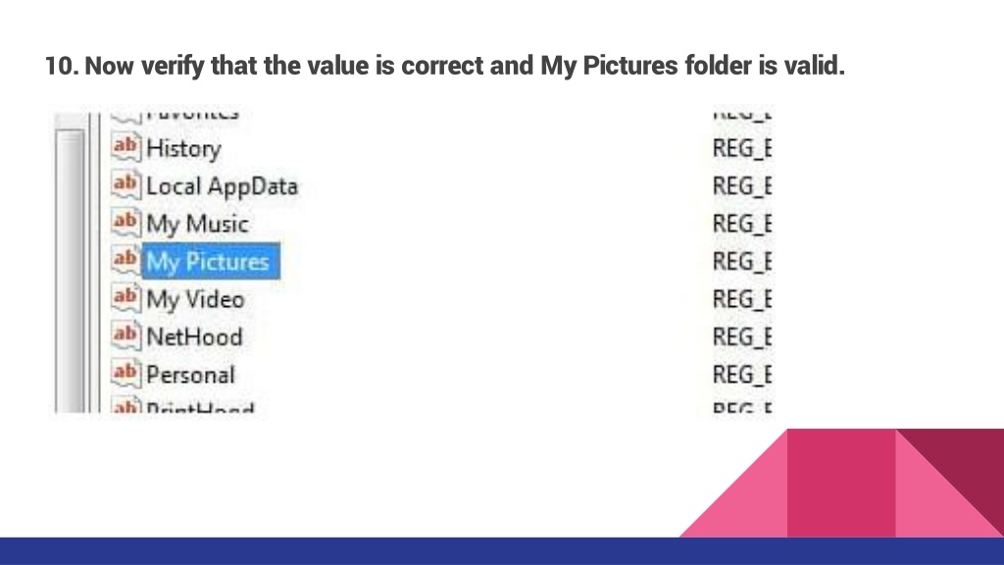The height and width of the screenshot is (565, 1004).
Task: Select the History registry entry
Action: 183,149
